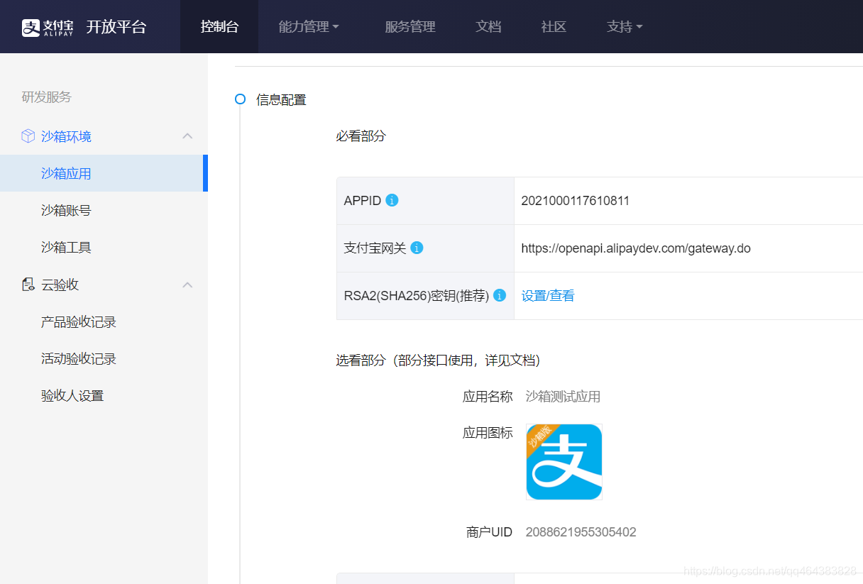Click the RSA2(SHA256)密钥(推荐) label
Viewport: 863px width, 584px height.
[x=417, y=296]
